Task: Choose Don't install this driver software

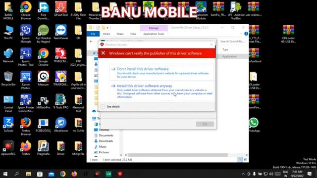Action: tap(161, 73)
